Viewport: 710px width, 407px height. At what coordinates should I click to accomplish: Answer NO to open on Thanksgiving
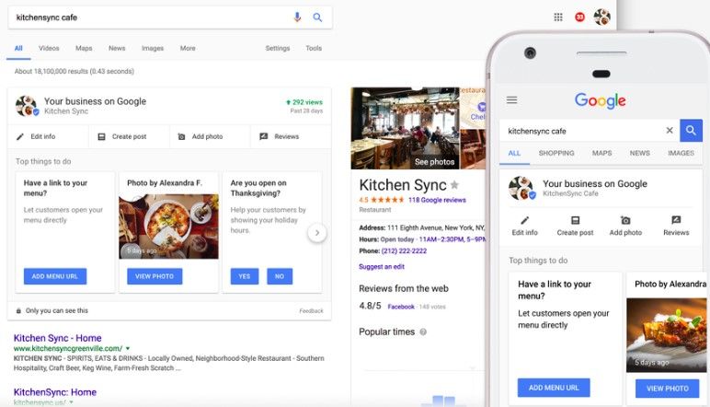click(x=280, y=276)
